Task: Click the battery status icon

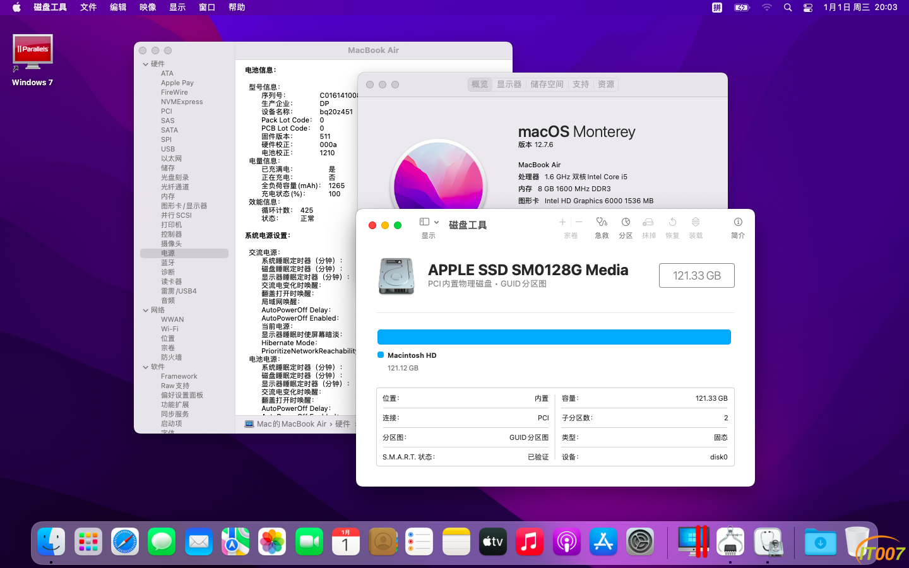Action: click(742, 8)
